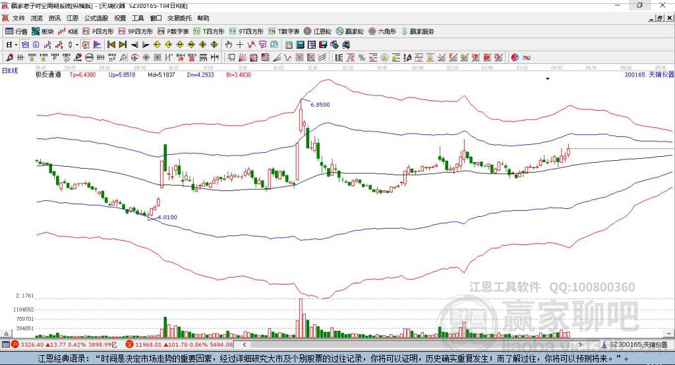Open the 文件 menu
This screenshot has height=365, width=675.
click(18, 18)
